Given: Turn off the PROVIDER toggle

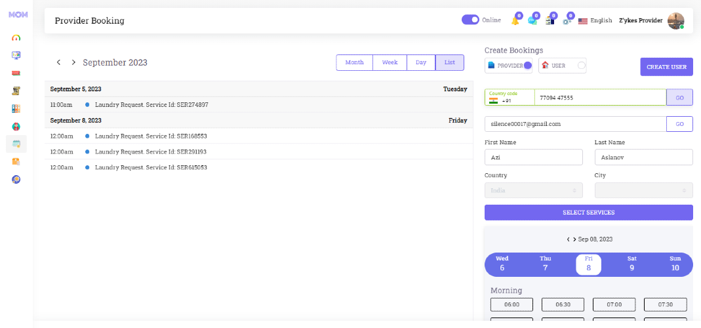Looking at the screenshot, I should 527,66.
